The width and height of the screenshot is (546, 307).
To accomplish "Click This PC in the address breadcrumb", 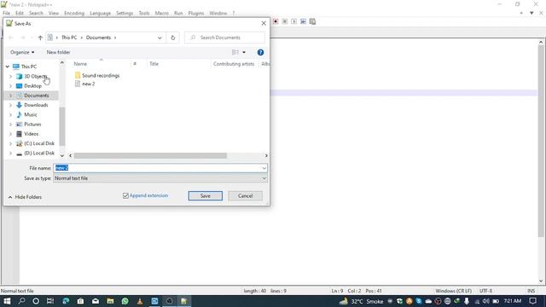I will click(x=69, y=38).
